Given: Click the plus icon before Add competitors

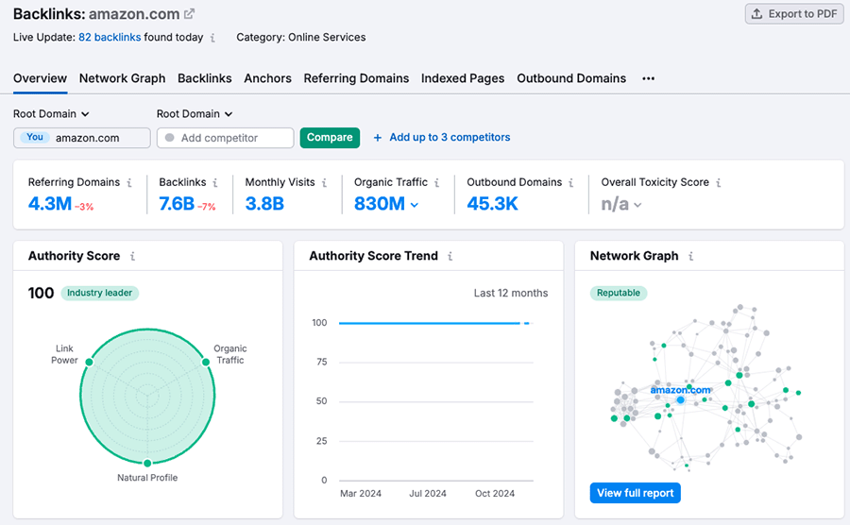Looking at the screenshot, I should coord(377,138).
